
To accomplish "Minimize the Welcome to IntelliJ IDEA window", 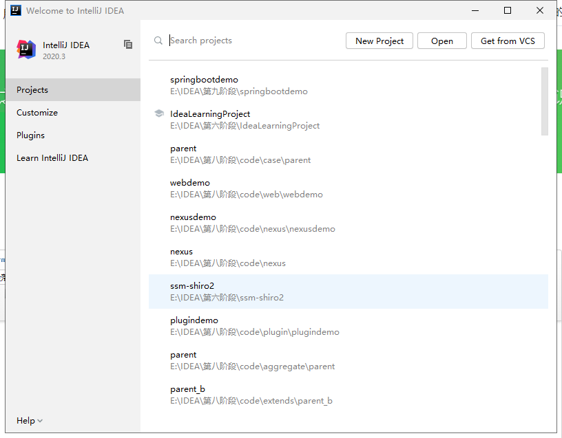I will click(x=475, y=10).
